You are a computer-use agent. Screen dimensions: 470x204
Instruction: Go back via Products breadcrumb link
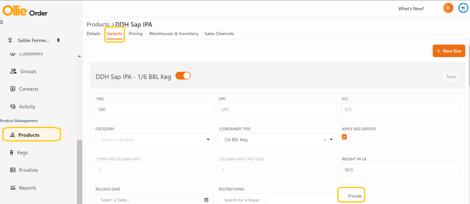[x=98, y=24]
